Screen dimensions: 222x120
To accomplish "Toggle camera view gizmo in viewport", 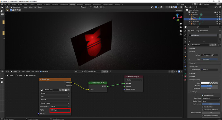I will (x=181, y=31).
